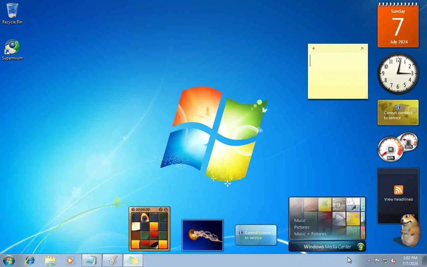
Task: Select the yellow Currency gadget with connection error
Action: point(398,112)
